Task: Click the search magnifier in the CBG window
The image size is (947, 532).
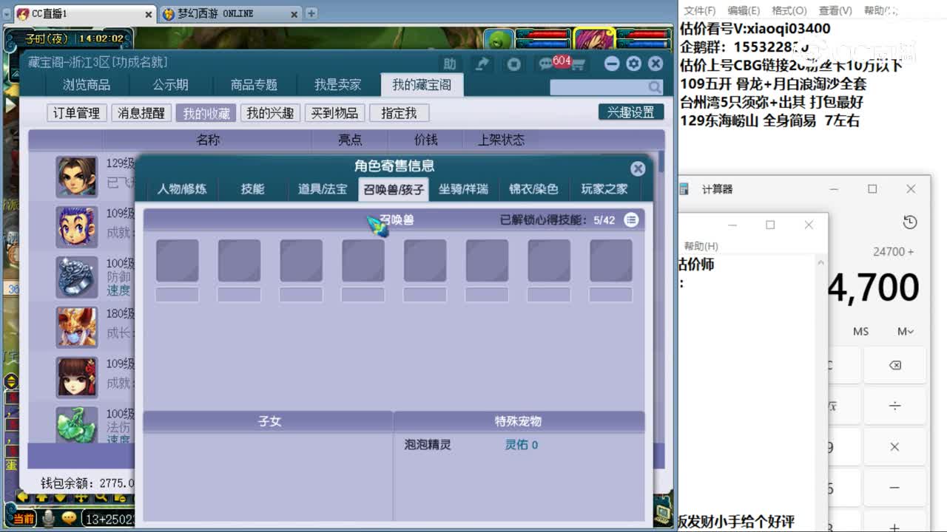Action: [654, 86]
